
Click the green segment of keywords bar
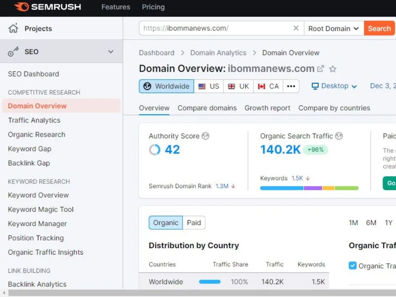(x=347, y=188)
